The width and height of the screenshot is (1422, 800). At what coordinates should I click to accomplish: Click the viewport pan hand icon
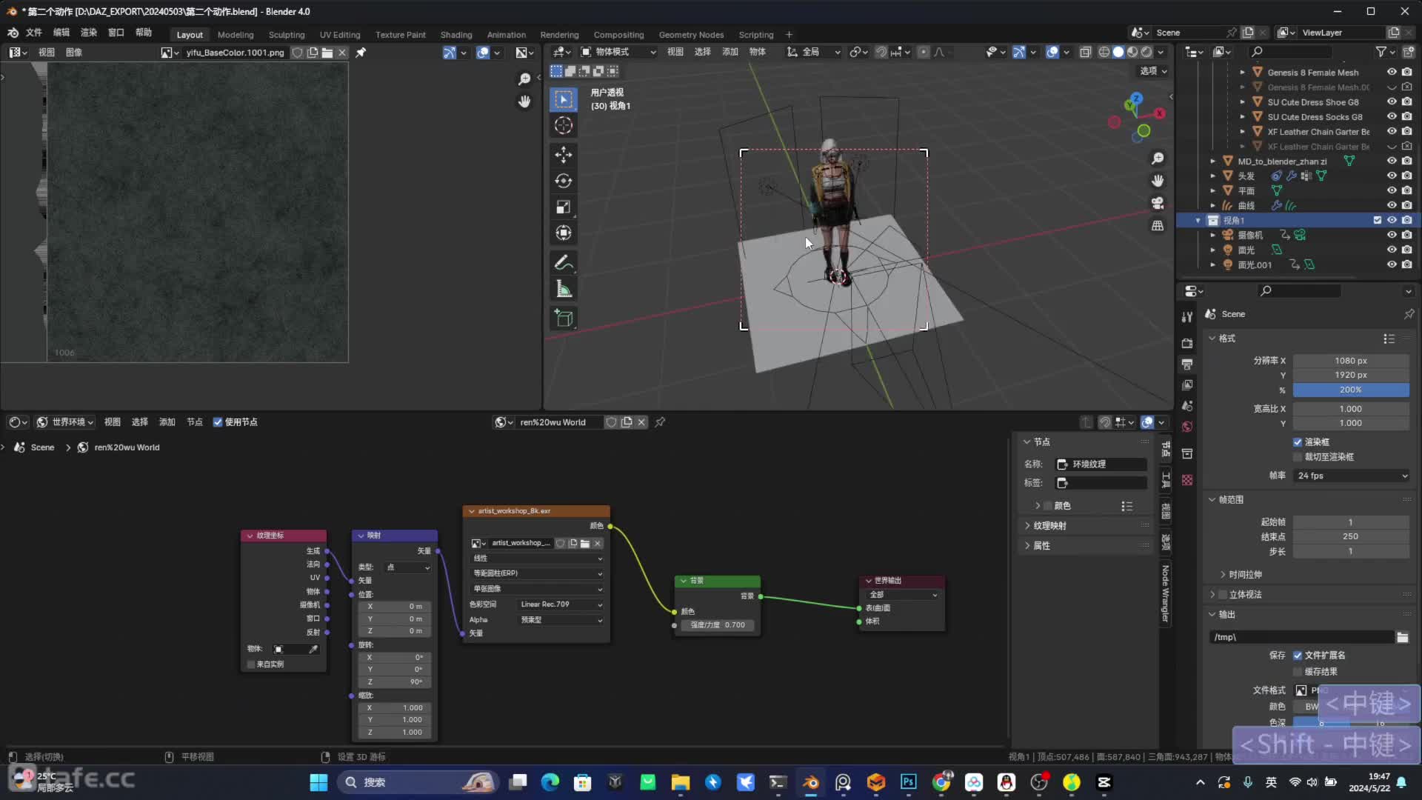[1158, 181]
